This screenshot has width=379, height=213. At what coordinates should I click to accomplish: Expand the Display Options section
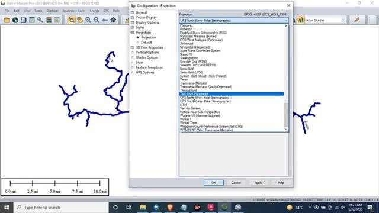133,22
